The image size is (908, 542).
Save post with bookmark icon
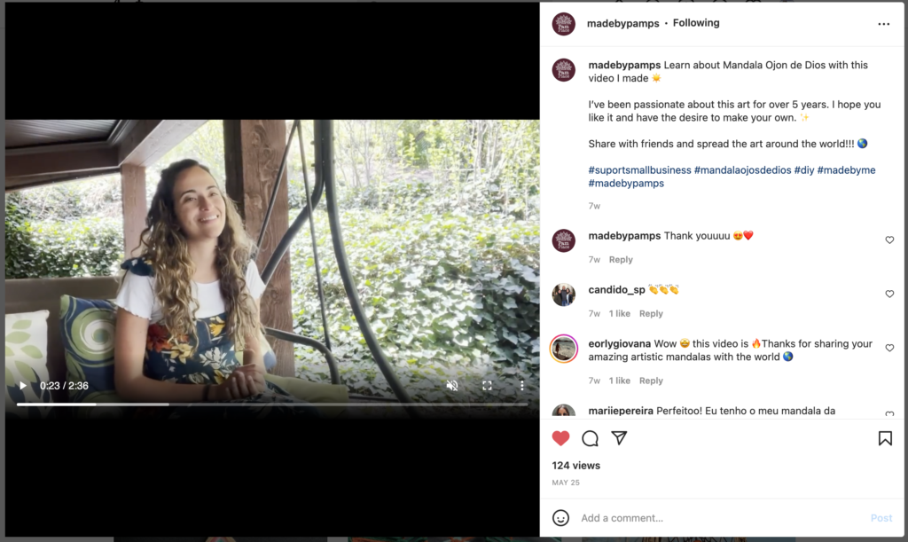tap(884, 438)
